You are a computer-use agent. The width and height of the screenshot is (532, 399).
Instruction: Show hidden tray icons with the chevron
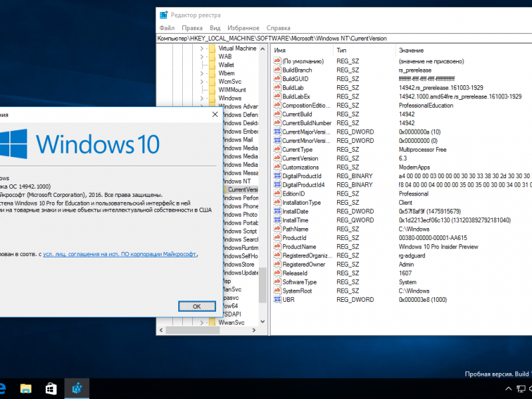[x=508, y=389]
